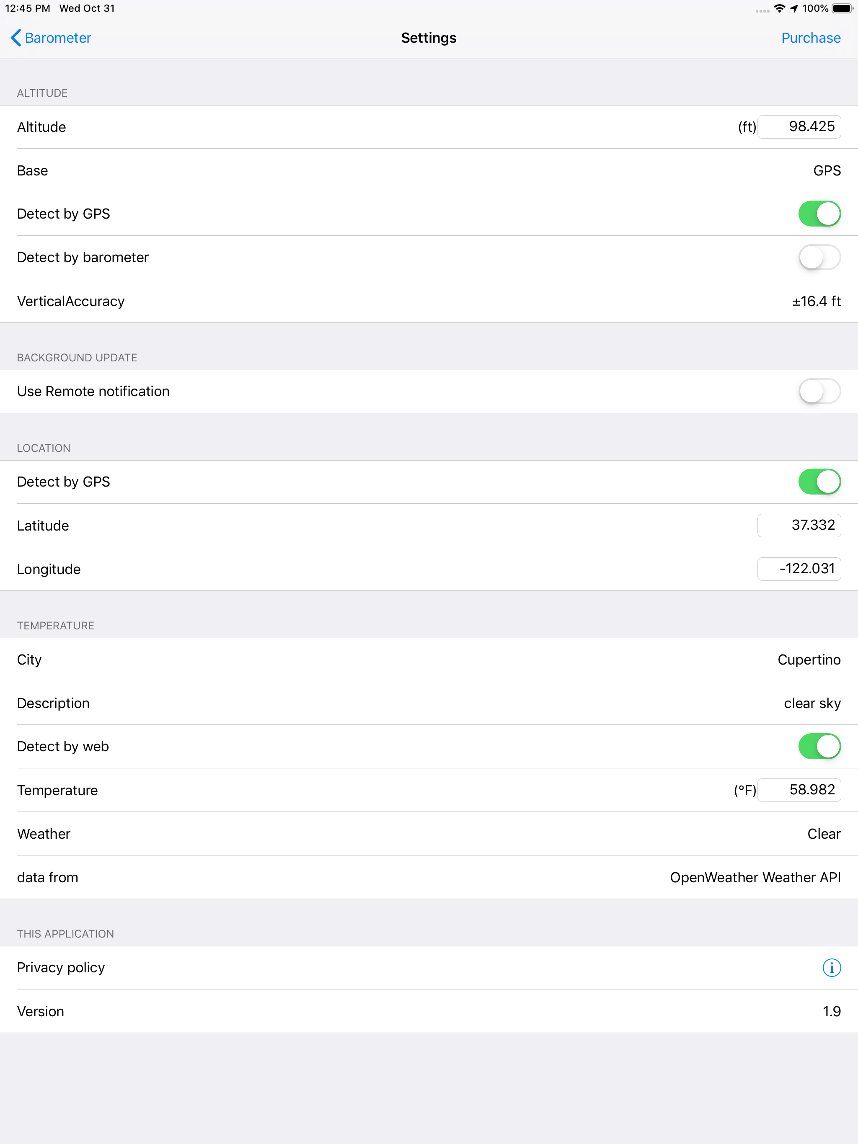Select the Base GPS row
The image size is (858, 1144).
429,171
